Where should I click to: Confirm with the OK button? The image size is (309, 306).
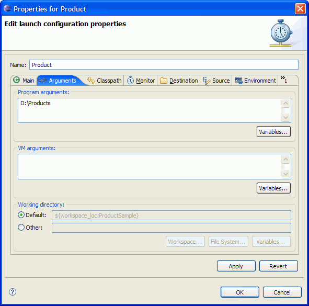click(x=240, y=292)
